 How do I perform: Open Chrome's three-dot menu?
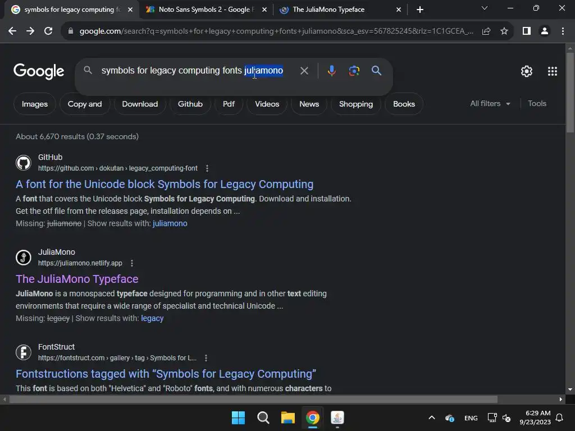click(x=563, y=31)
